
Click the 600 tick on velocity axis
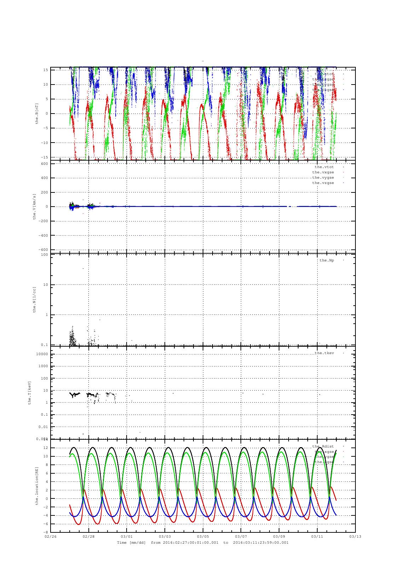coord(44,163)
